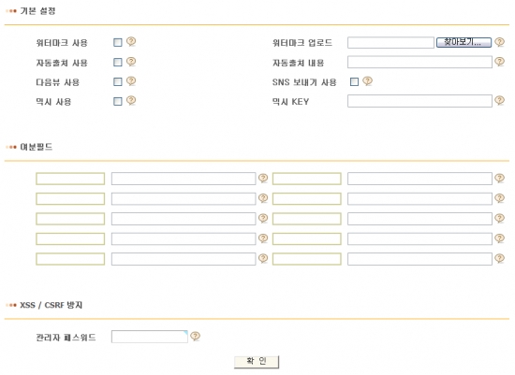Toggle the 자동출처 사용 checkbox
Screen dimensions: 515x375
(118, 62)
